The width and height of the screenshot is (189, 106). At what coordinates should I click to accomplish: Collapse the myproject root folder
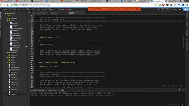point(6,13)
